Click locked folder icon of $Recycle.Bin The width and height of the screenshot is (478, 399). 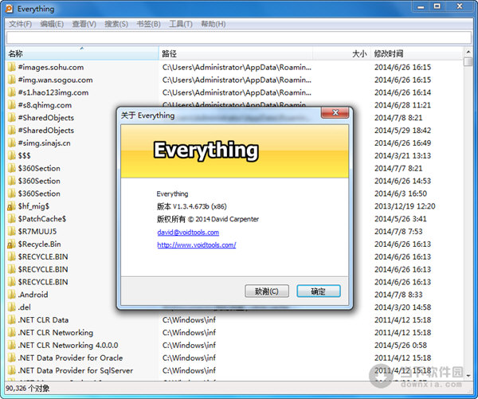12,244
